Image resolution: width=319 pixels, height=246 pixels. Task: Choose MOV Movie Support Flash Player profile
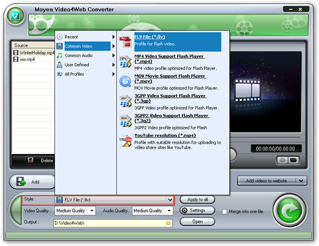click(170, 82)
